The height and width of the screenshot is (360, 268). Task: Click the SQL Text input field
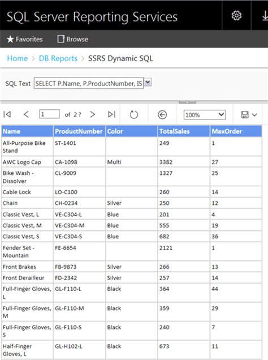click(89, 83)
